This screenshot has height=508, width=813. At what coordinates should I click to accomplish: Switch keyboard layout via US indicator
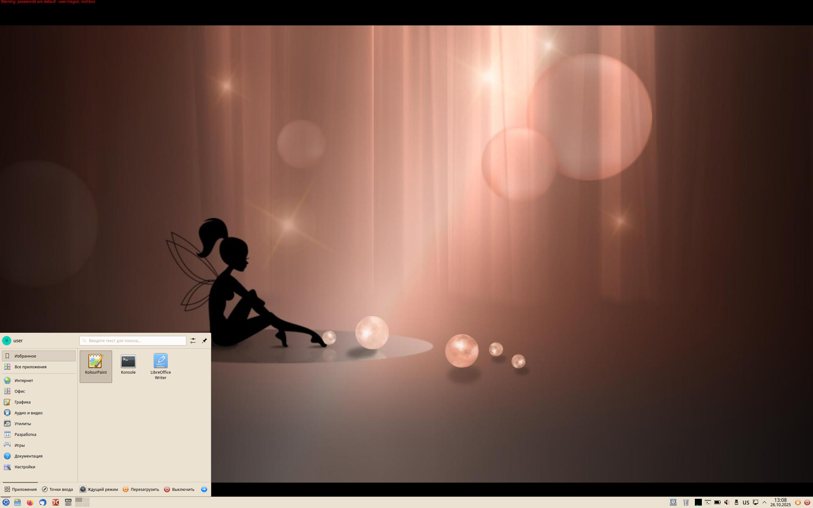click(746, 503)
